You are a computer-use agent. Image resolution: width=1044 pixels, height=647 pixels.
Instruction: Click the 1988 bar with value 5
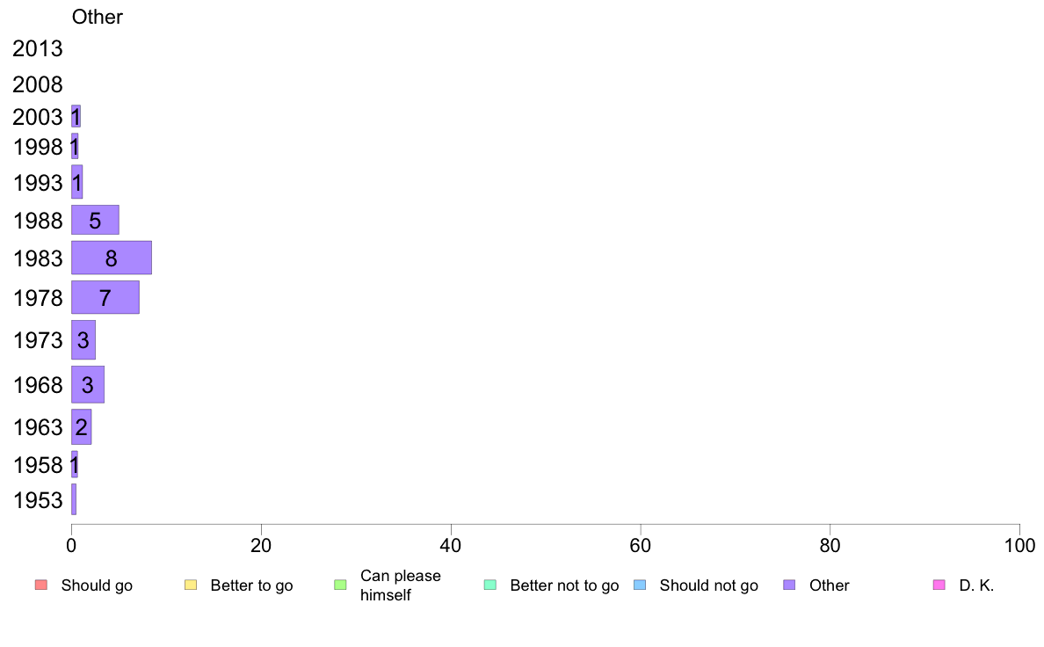(x=95, y=220)
